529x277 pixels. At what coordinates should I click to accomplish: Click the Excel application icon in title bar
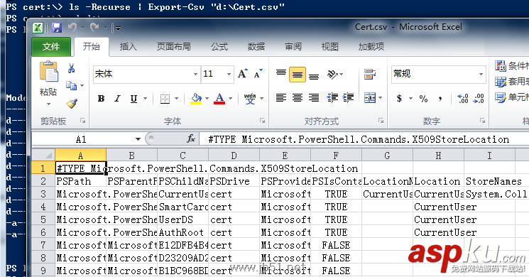click(38, 28)
